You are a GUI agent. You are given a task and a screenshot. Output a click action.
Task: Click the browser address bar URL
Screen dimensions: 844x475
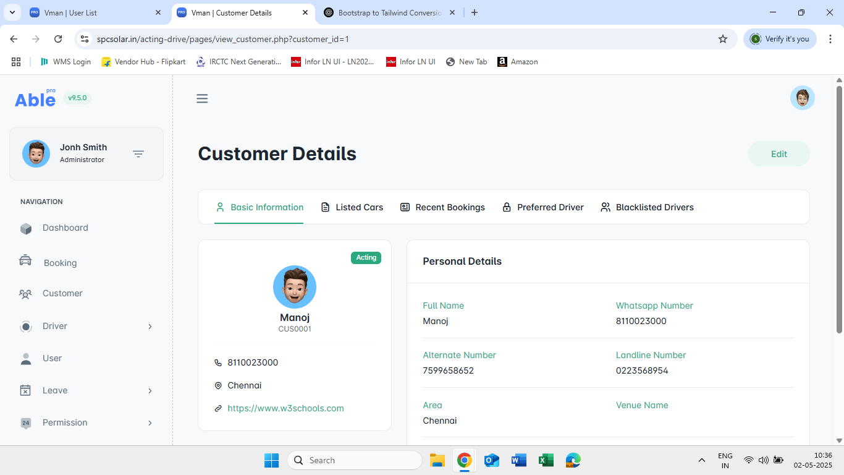pos(222,39)
